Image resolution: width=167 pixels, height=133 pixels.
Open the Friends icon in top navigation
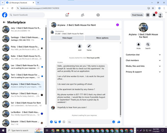(82, 15)
